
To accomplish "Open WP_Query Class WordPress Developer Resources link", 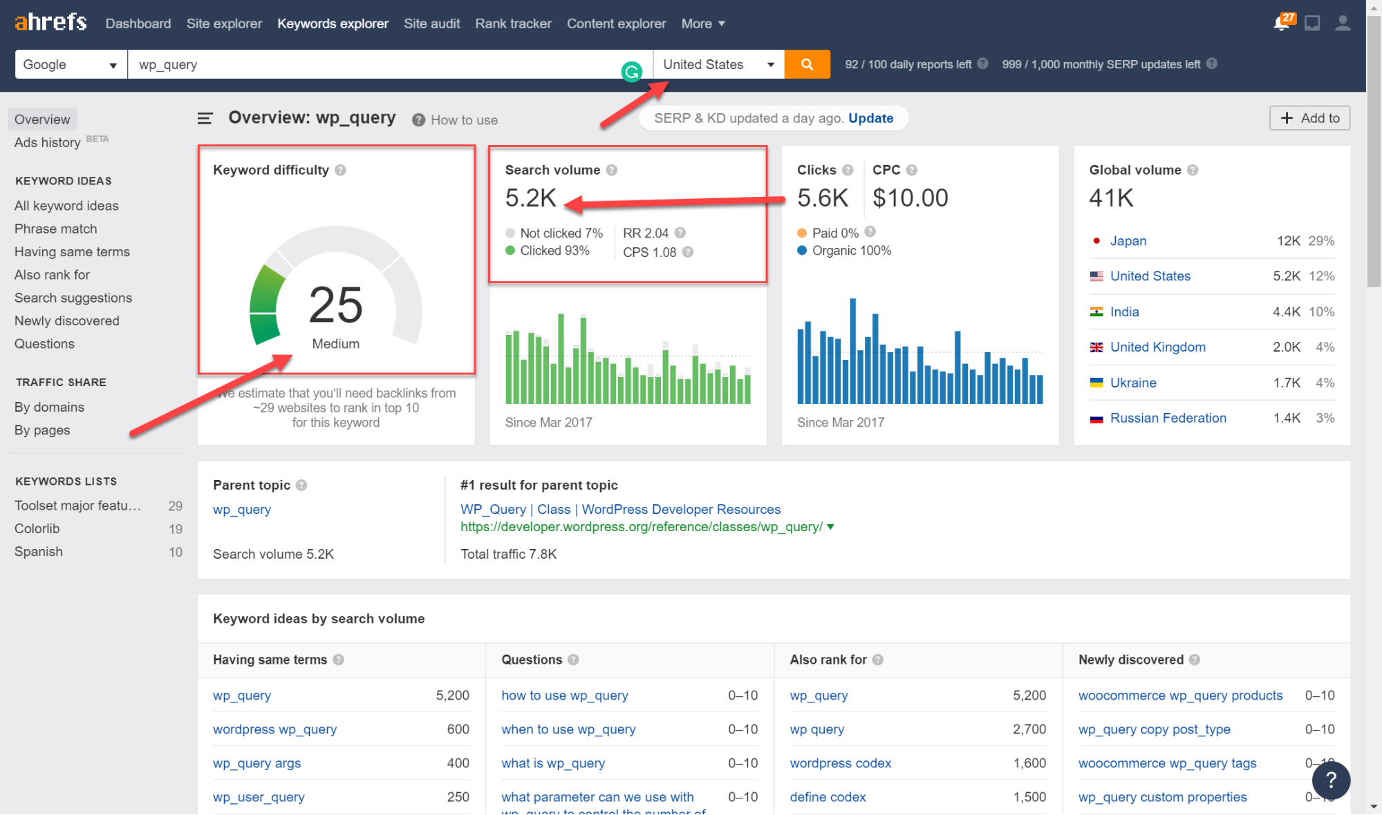I will point(620,510).
